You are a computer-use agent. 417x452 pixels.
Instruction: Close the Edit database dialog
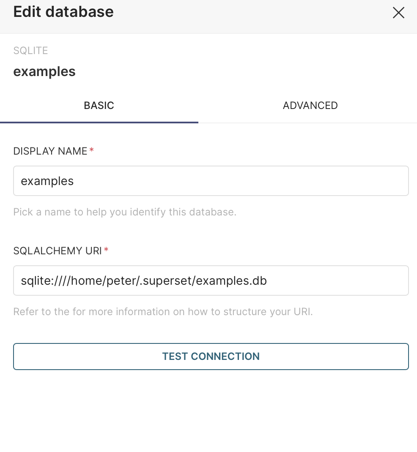[x=398, y=13]
